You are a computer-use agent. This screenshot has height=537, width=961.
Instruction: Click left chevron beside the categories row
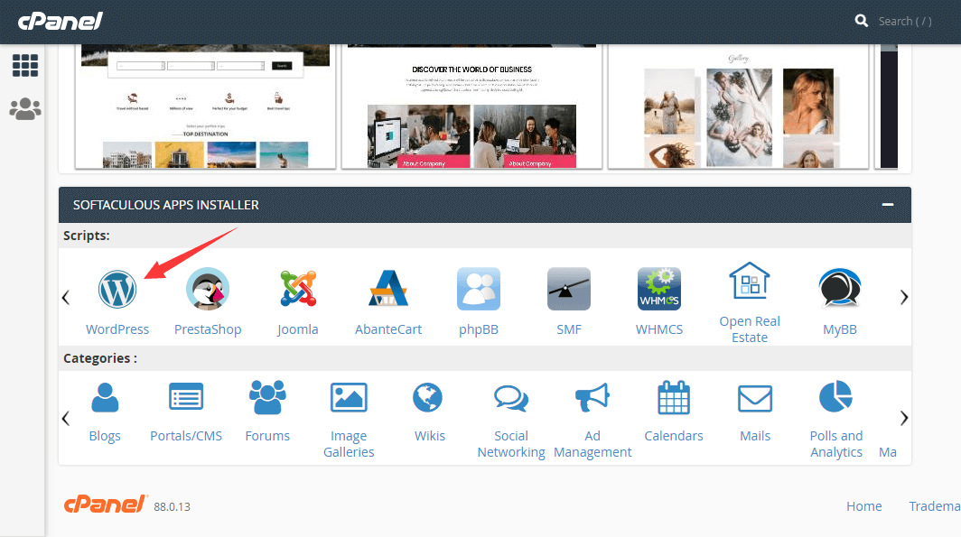coord(65,418)
